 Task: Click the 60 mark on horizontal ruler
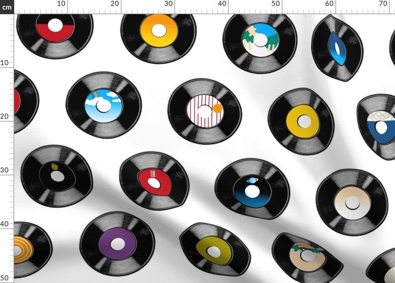[x=329, y=4]
